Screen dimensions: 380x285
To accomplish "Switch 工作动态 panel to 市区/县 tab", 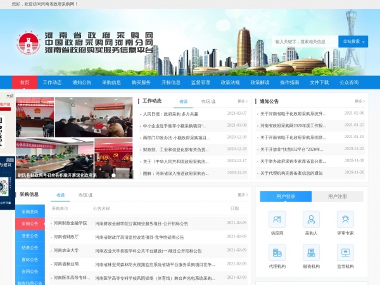I will click(208, 101).
